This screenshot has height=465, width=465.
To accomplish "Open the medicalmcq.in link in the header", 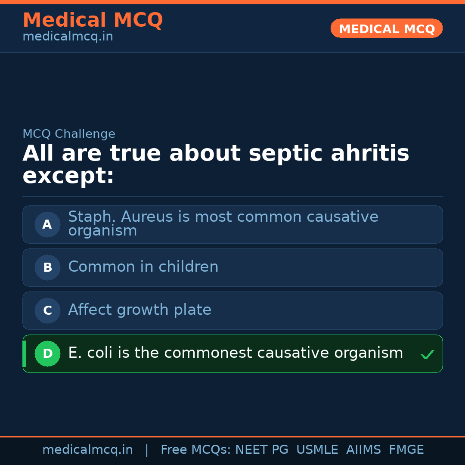I will (68, 37).
